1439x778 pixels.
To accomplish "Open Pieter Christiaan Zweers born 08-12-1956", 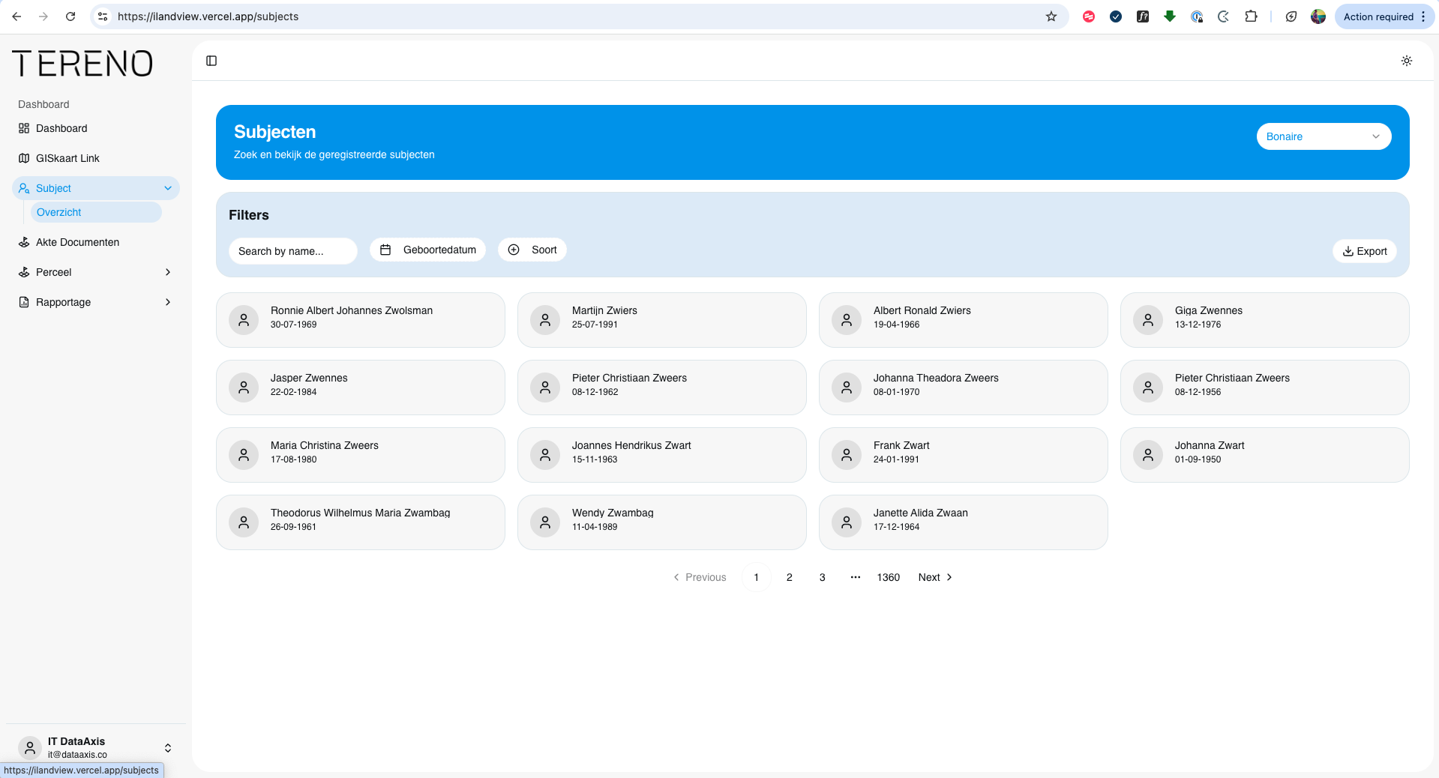I will (x=1265, y=388).
